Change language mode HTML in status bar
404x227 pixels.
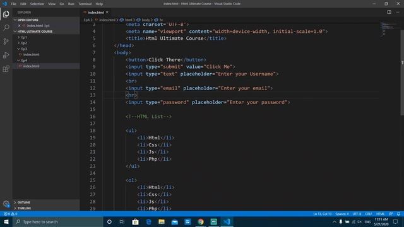380,214
